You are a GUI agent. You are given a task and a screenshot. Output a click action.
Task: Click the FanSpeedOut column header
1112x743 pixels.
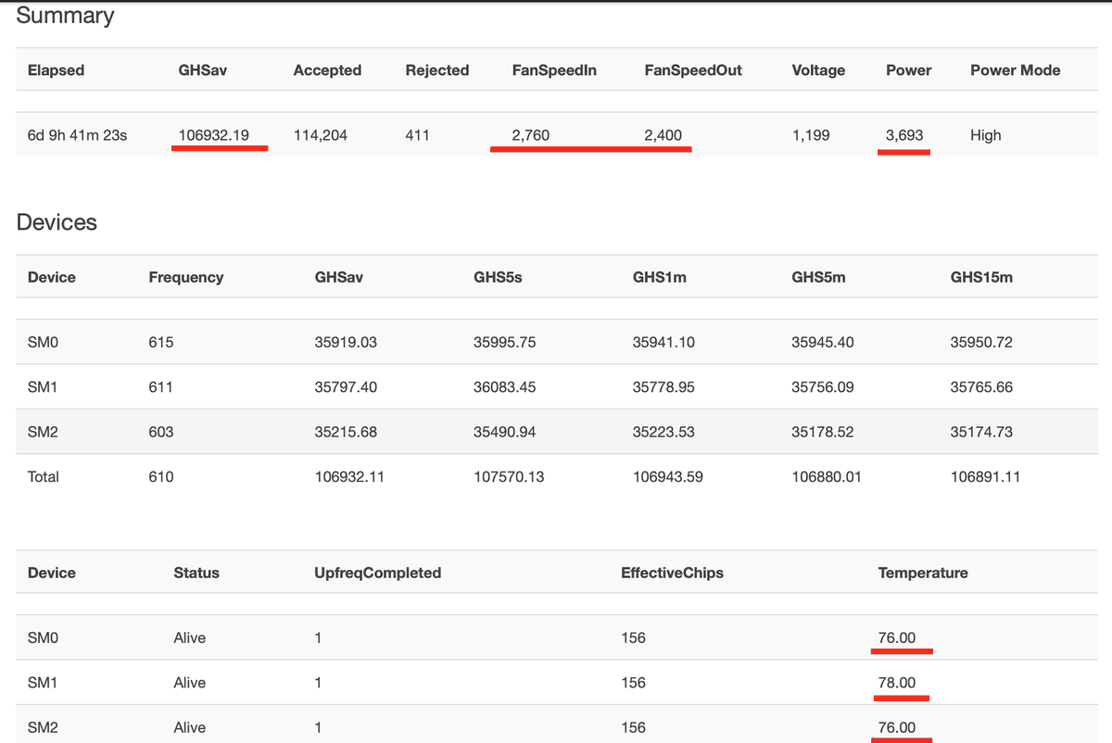tap(693, 70)
